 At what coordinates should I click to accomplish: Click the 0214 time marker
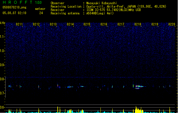(x=70, y=24)
